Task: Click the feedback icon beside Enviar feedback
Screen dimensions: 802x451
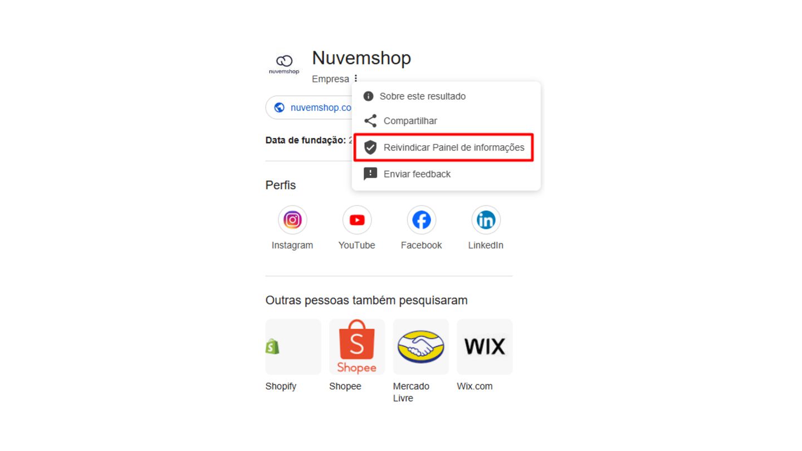Action: click(x=370, y=174)
